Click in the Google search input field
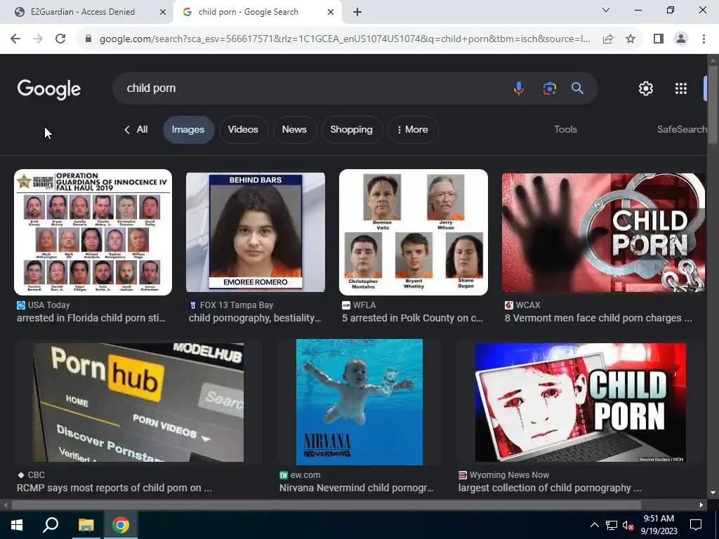719x539 pixels. pos(312,88)
